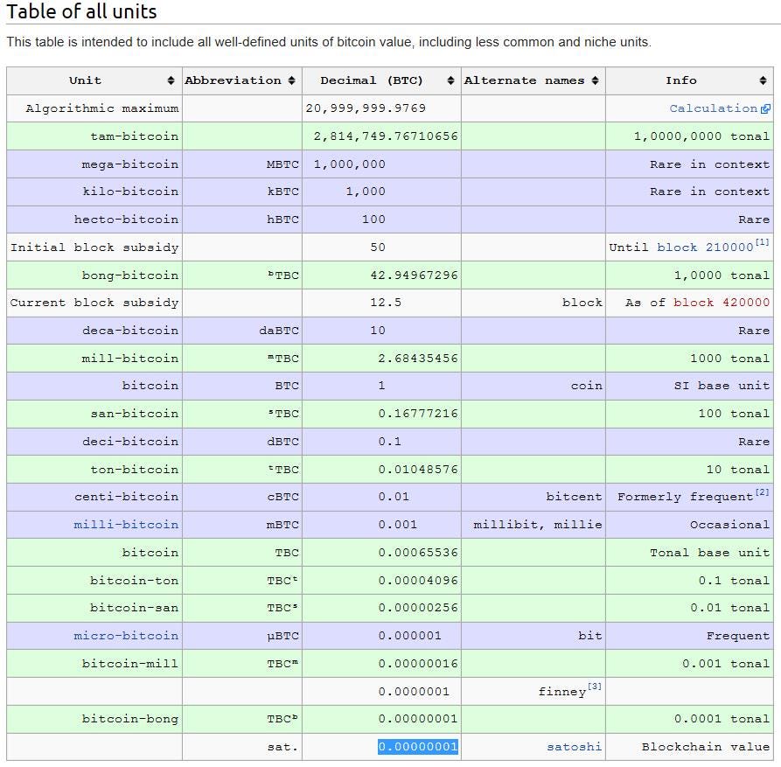
Task: Select the mega-bitcoin unit cell
Action: click(x=129, y=164)
